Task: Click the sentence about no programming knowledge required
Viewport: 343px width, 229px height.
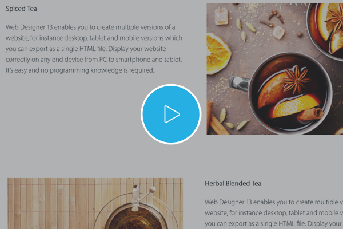Action: pos(80,70)
